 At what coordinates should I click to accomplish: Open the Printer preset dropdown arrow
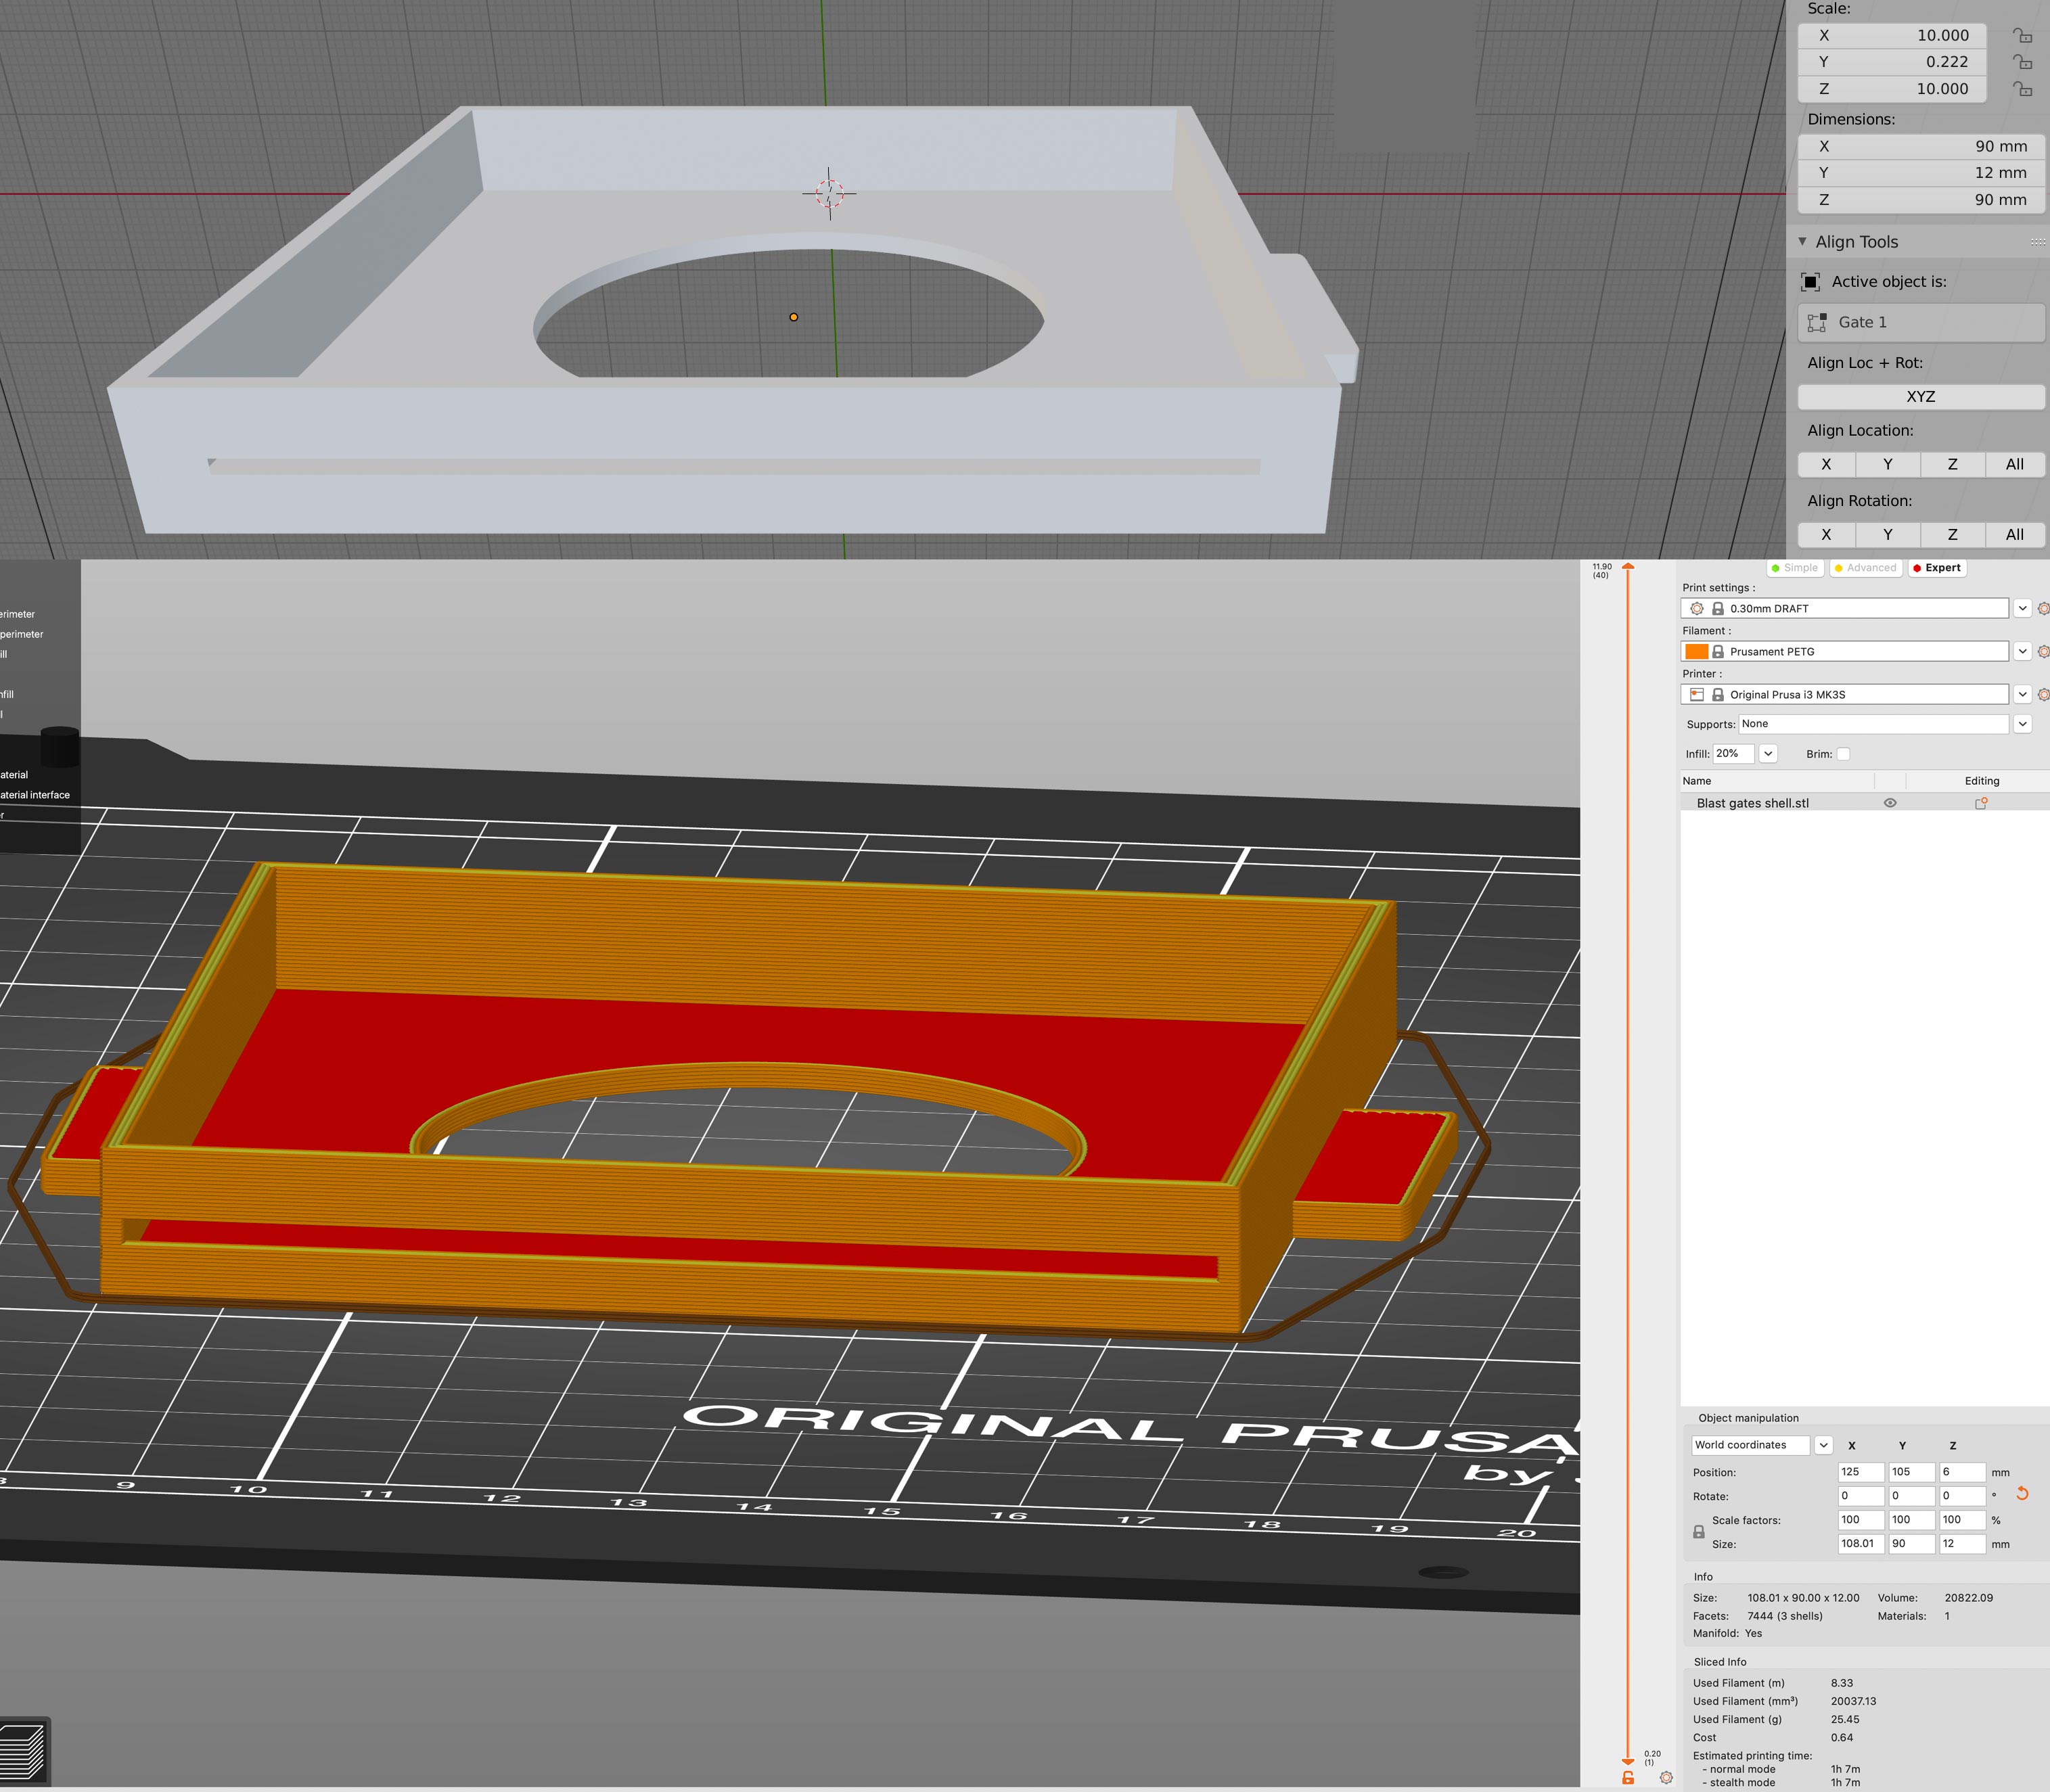click(x=2022, y=694)
